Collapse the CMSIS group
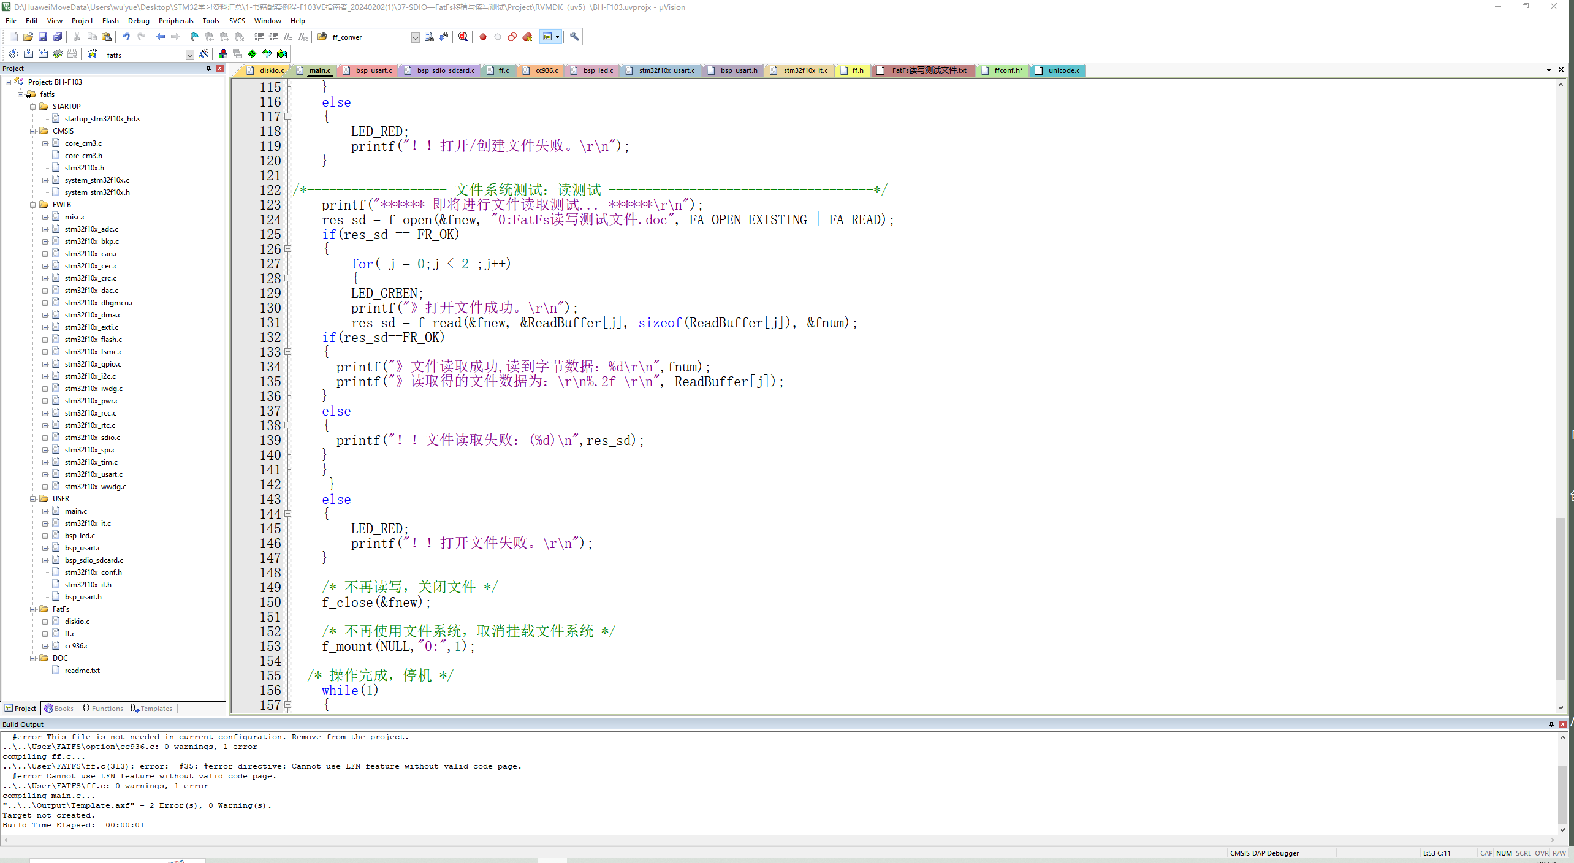The width and height of the screenshot is (1574, 863). pyautogui.click(x=33, y=131)
